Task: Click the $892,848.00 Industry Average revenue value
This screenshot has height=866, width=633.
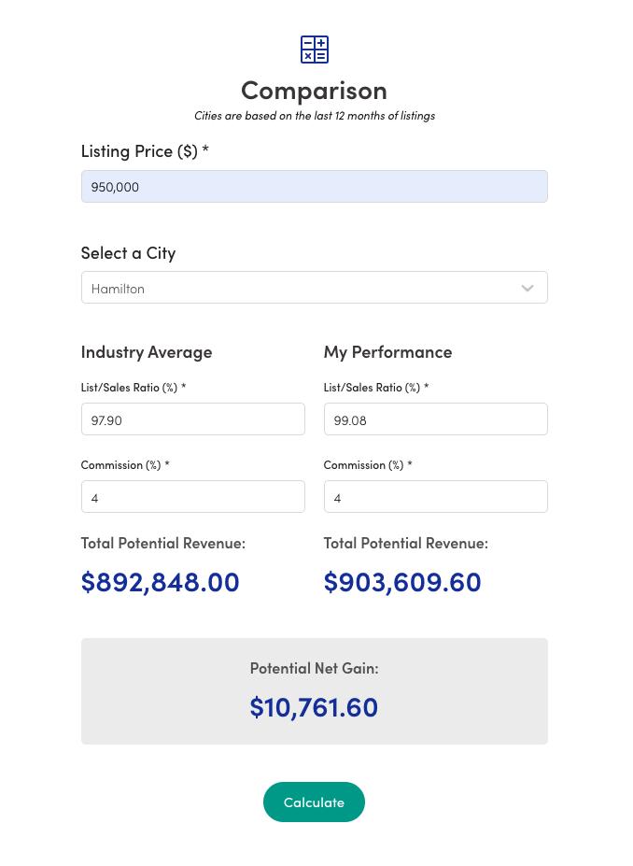Action: pyautogui.click(x=161, y=581)
